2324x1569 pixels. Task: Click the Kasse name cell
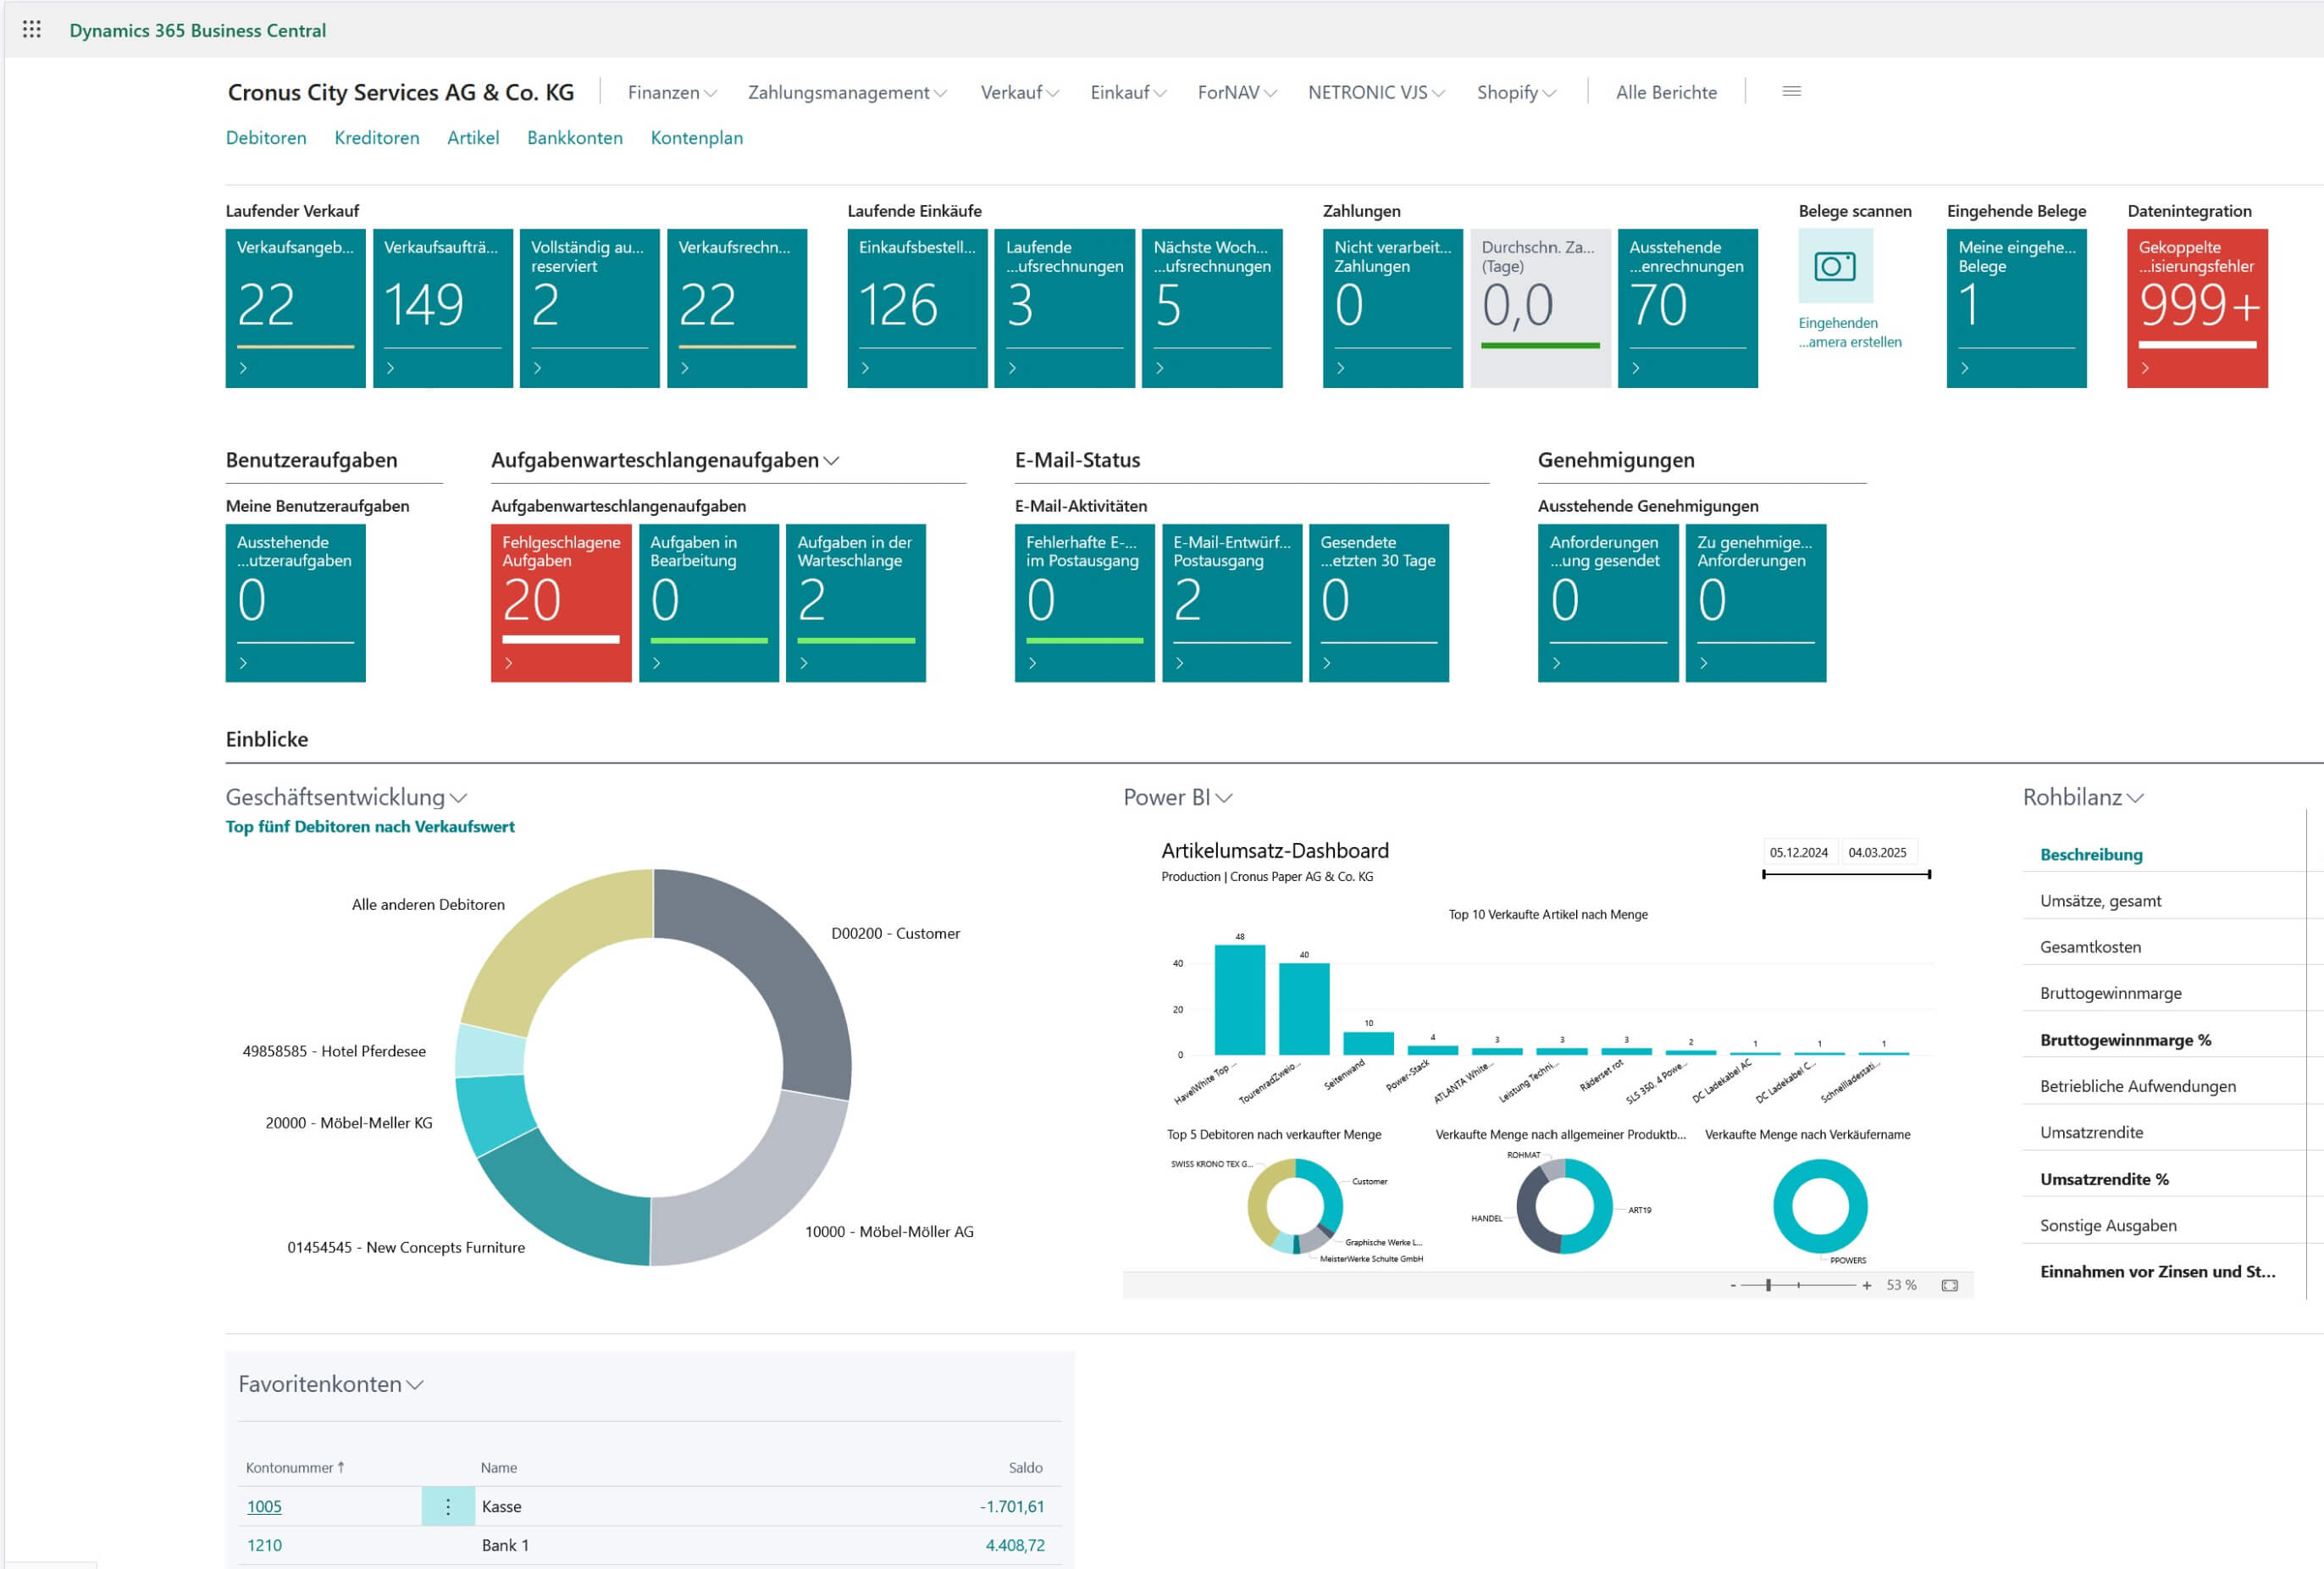coord(501,1506)
